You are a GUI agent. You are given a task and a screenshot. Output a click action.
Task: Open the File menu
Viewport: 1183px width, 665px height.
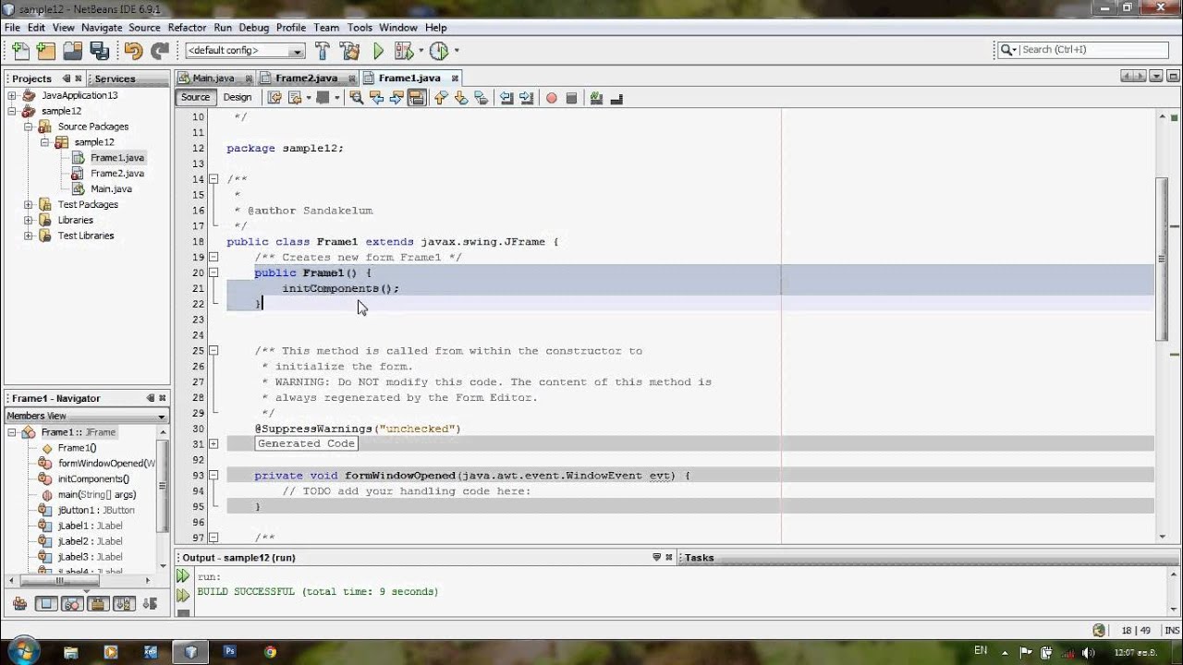coord(12,28)
